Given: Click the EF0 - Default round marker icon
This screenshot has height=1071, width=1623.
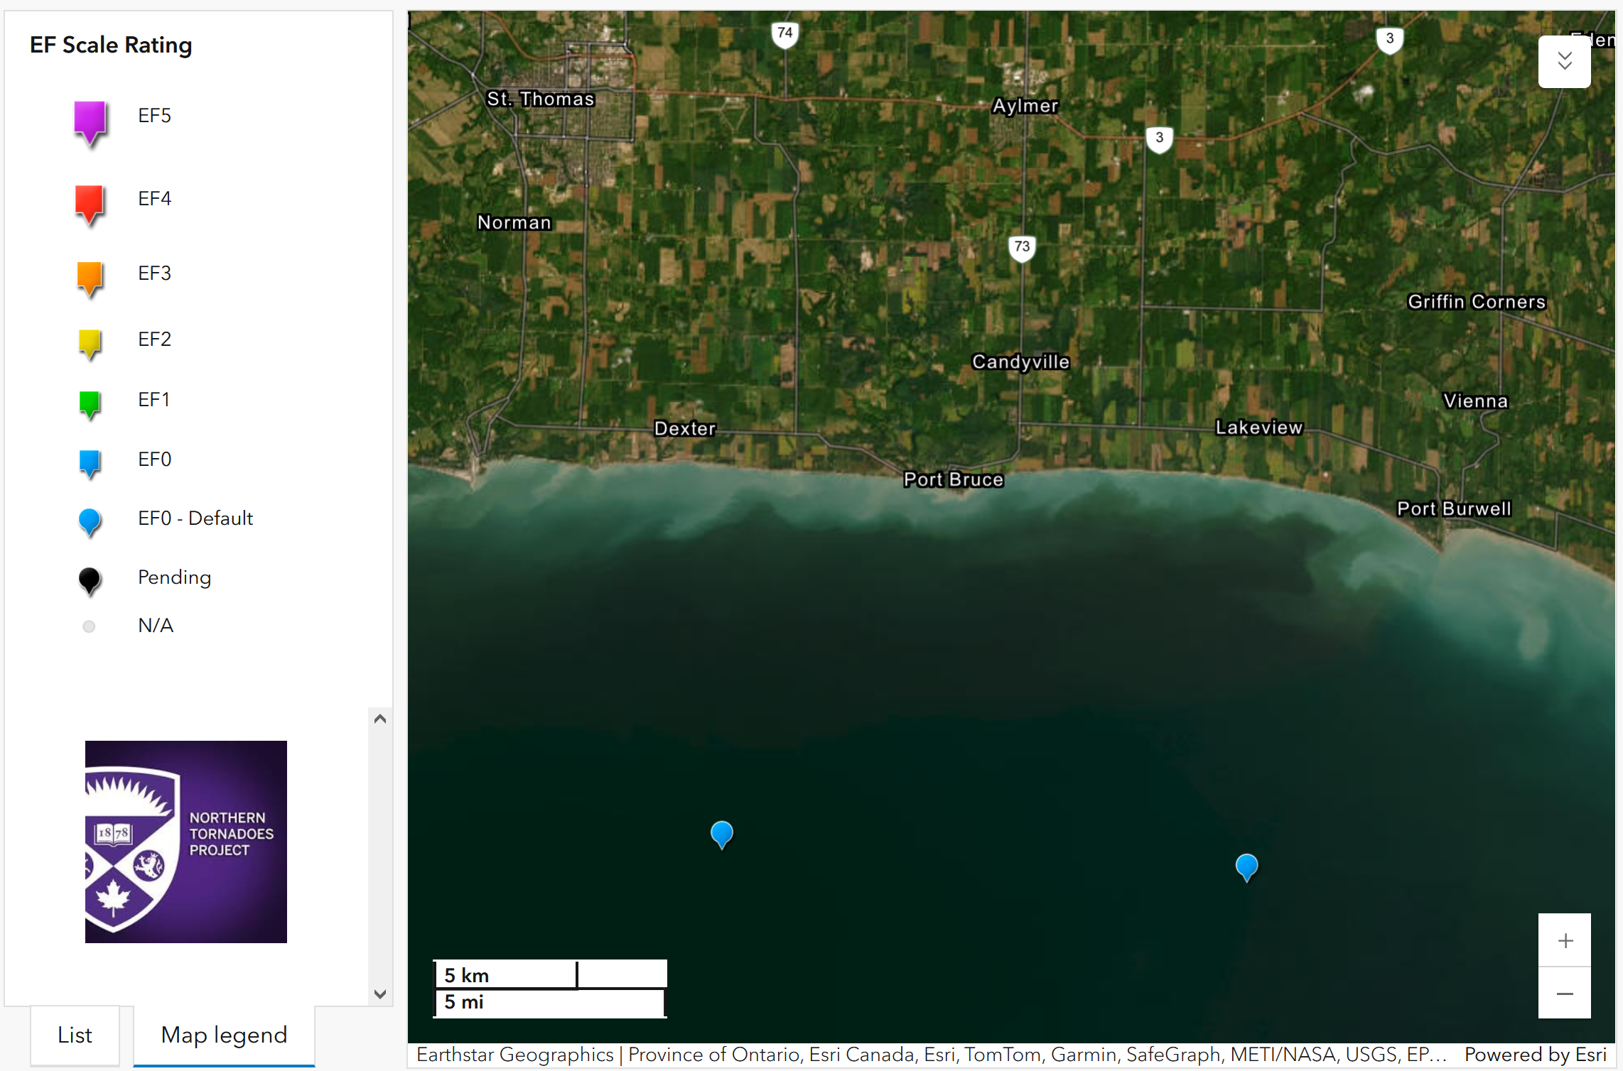Looking at the screenshot, I should [90, 523].
